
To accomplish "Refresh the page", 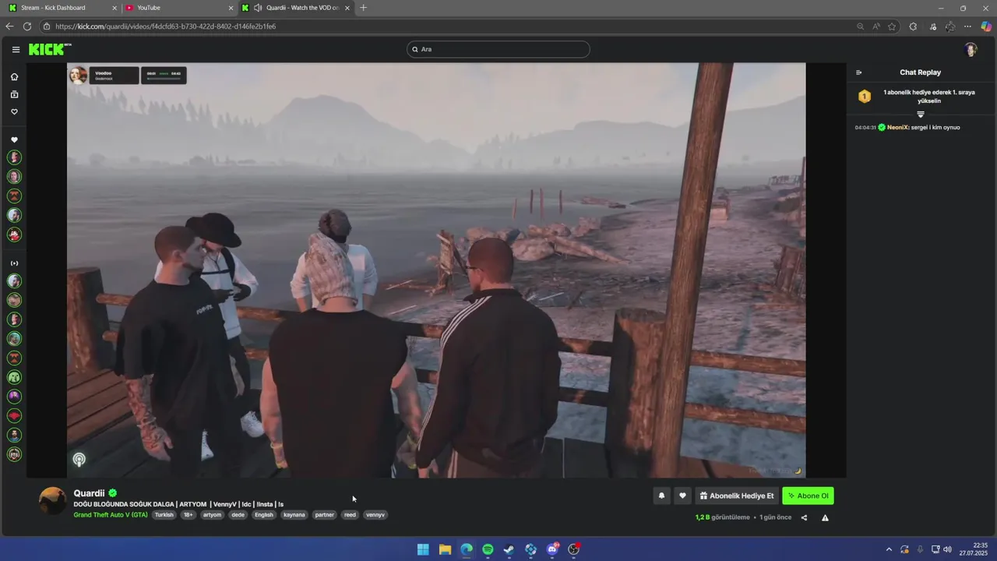I will (27, 26).
